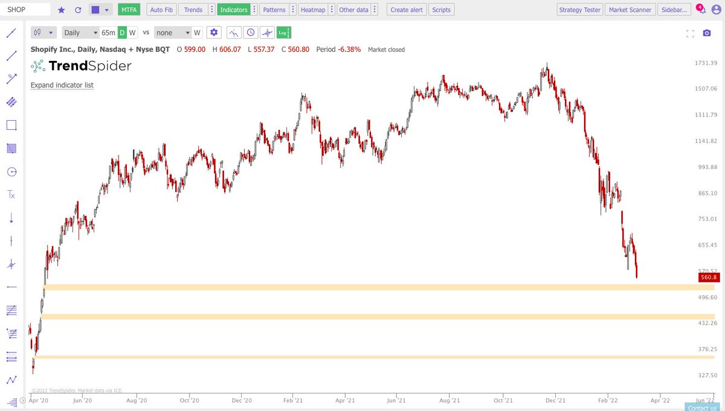The width and height of the screenshot is (725, 411).
Task: Toggle the 65m timeframe button
Action: pos(108,33)
